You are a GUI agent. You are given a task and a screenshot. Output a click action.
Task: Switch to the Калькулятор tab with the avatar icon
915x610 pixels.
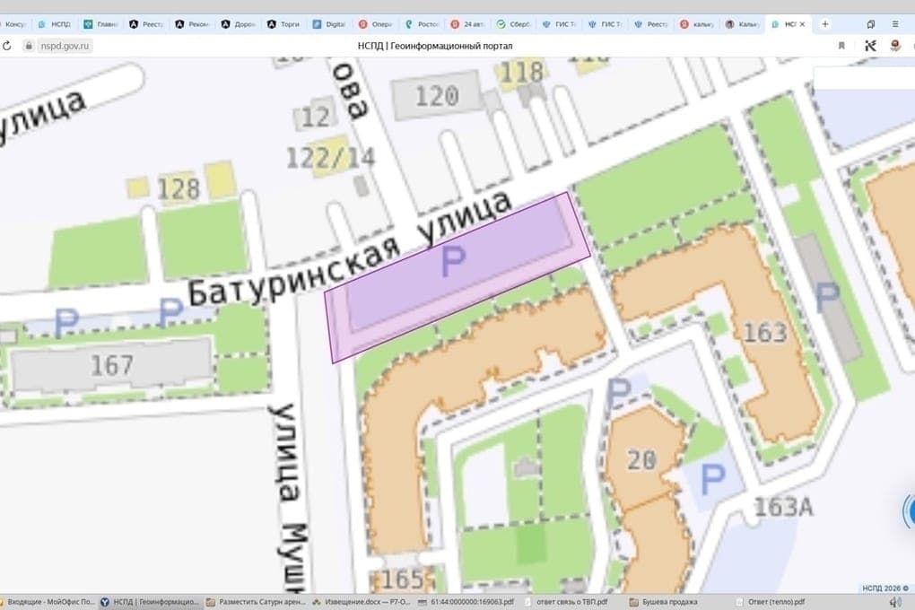click(x=743, y=24)
